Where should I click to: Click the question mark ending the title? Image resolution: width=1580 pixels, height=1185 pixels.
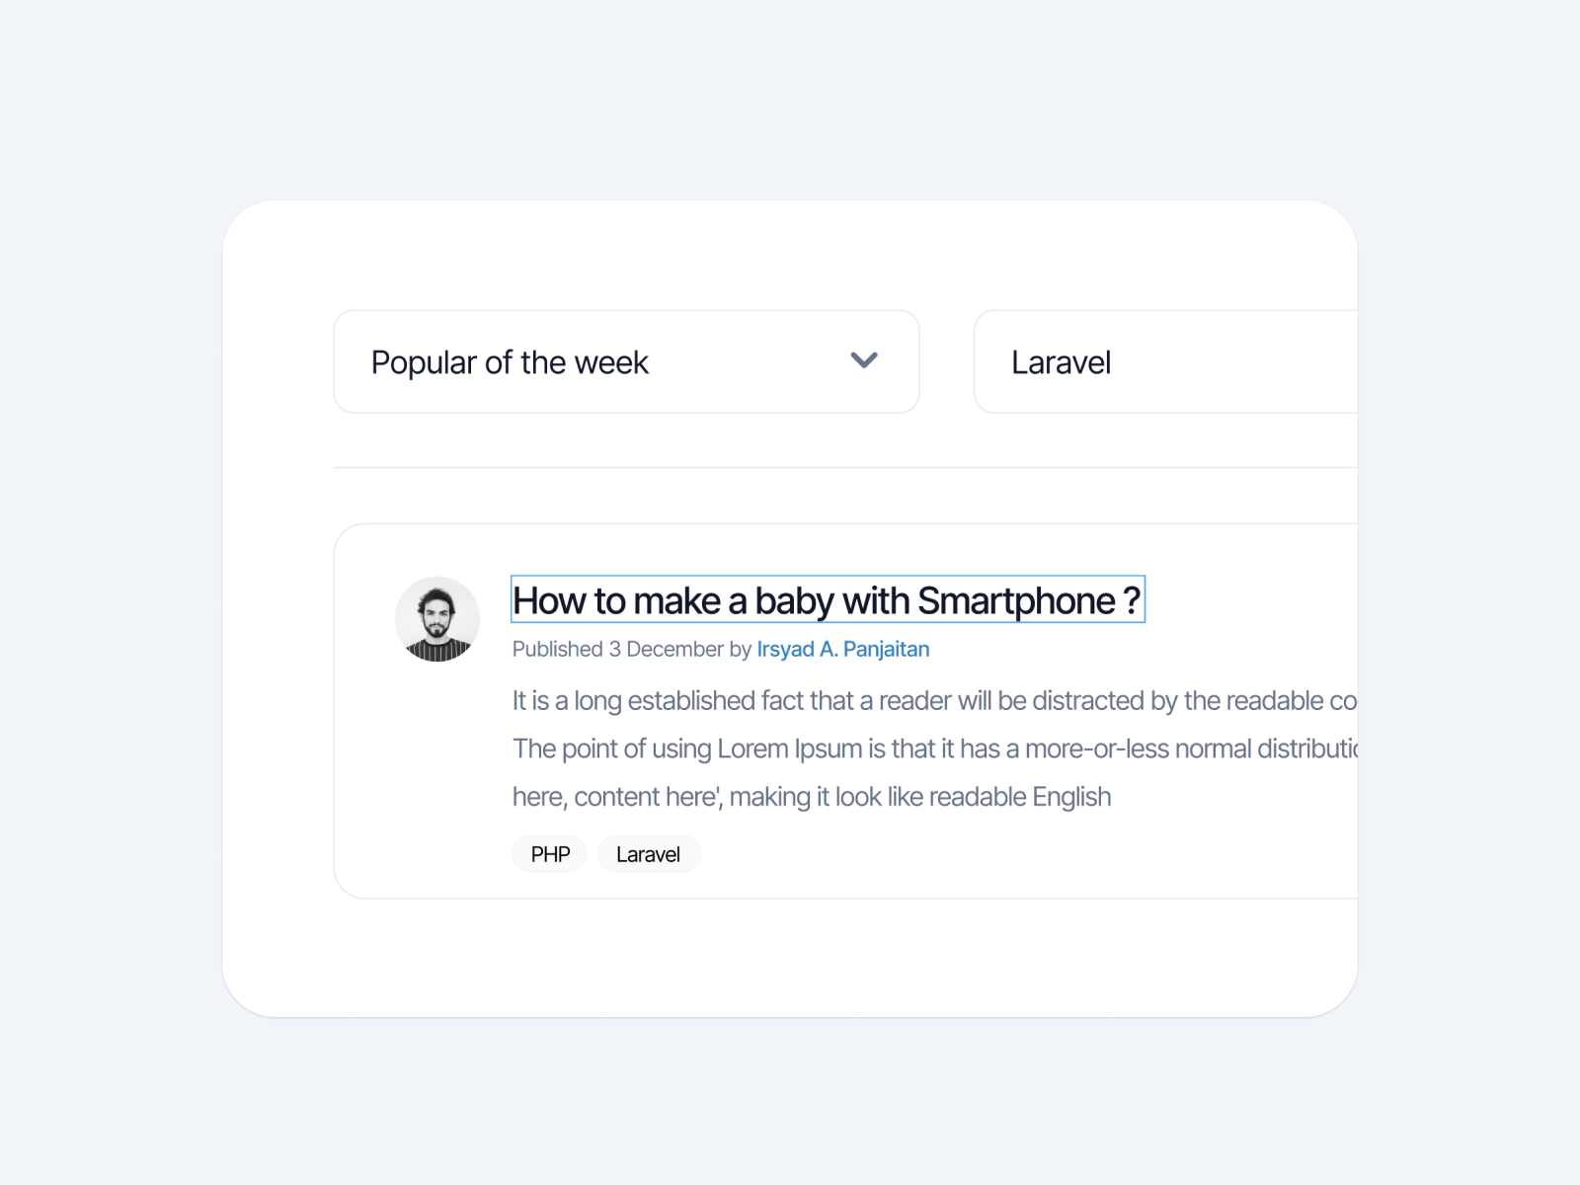(x=1132, y=600)
